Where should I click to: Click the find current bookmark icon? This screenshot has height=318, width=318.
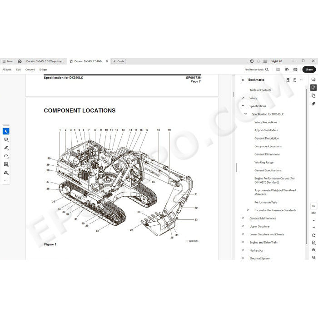click(x=288, y=80)
